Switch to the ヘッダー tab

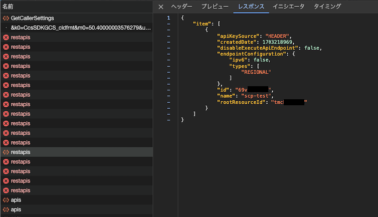(182, 7)
